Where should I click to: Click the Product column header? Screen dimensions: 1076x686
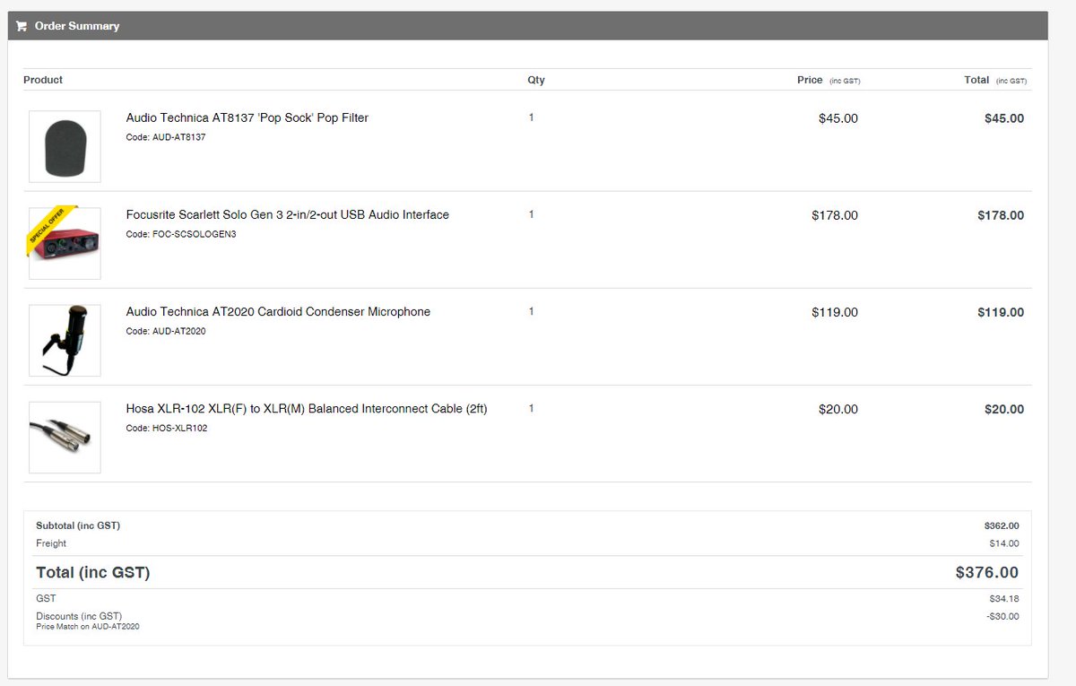pos(43,80)
